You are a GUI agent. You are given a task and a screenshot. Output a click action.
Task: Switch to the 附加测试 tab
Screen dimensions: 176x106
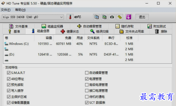[x=156, y=26]
